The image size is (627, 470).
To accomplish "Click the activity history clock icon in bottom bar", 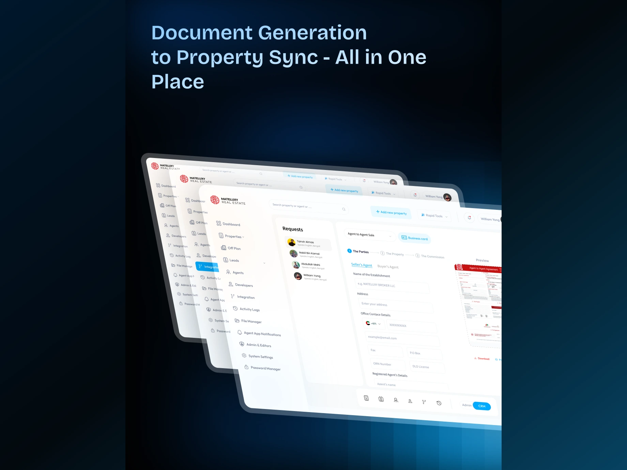I will pos(439,403).
